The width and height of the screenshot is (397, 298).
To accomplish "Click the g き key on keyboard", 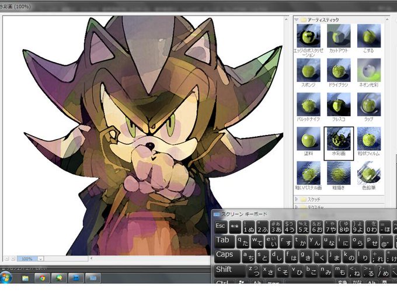I will 305,256.
